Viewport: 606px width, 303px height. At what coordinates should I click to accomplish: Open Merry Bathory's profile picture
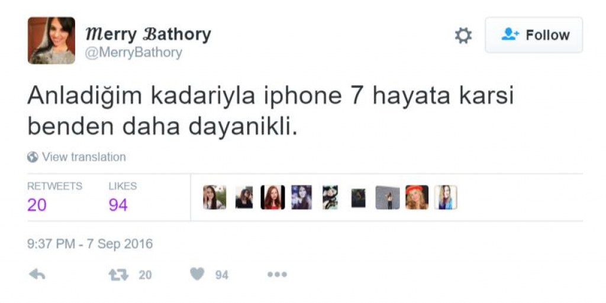pyautogui.click(x=51, y=41)
